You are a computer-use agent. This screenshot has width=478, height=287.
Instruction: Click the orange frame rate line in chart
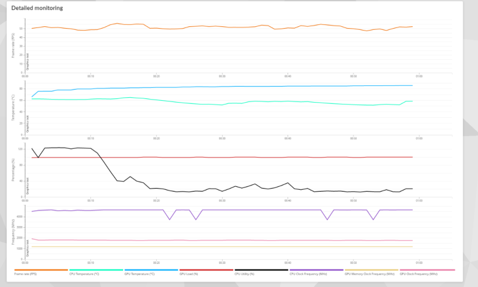187,27
